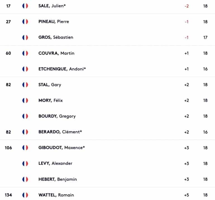Click the flag icon for COUVRA, Martin
Viewport: 215px width, 200px height.
25,53
